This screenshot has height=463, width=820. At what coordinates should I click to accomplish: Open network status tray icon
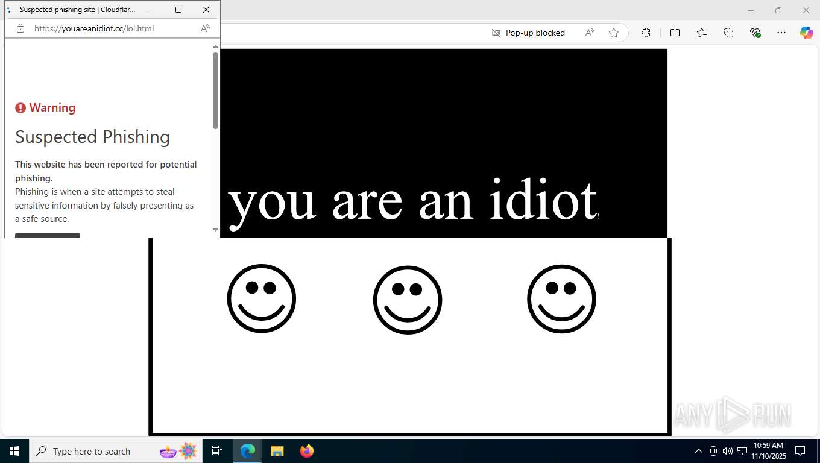click(x=742, y=451)
